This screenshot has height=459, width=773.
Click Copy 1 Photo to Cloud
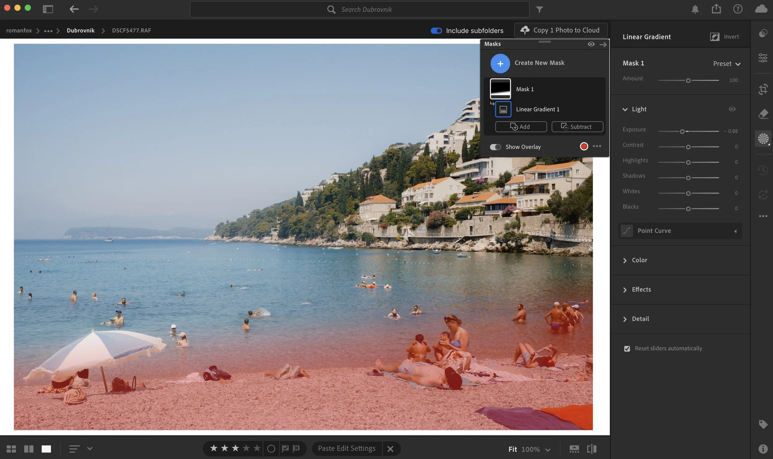(561, 30)
